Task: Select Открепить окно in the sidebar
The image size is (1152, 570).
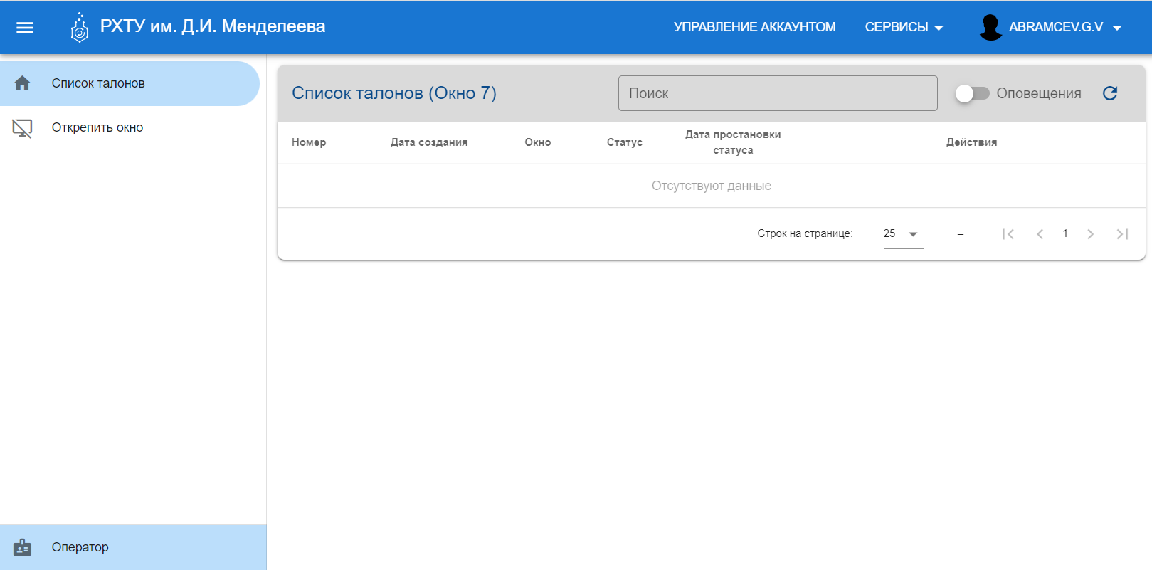Action: [x=97, y=127]
